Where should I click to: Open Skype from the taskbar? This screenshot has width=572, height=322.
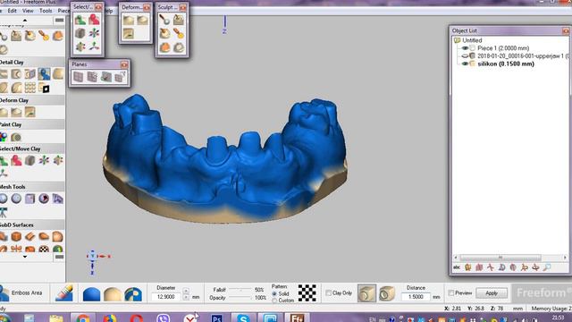(x=243, y=318)
